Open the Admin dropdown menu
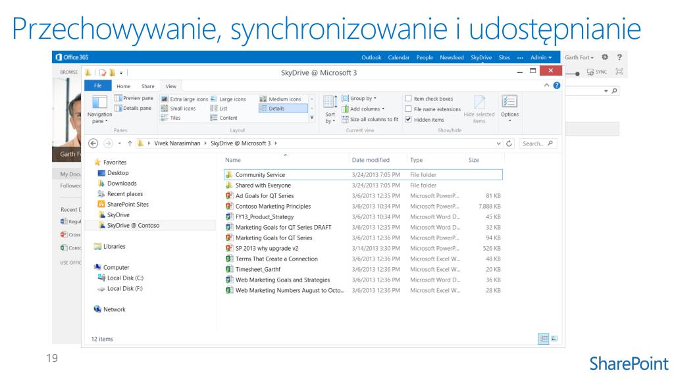Image resolution: width=674 pixels, height=379 pixels. point(541,57)
